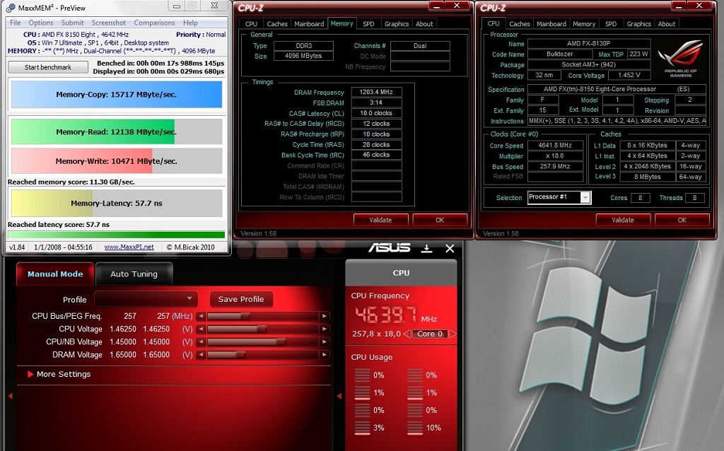Click Save Profile button
Image resolution: width=724 pixels, height=451 pixels.
(241, 299)
